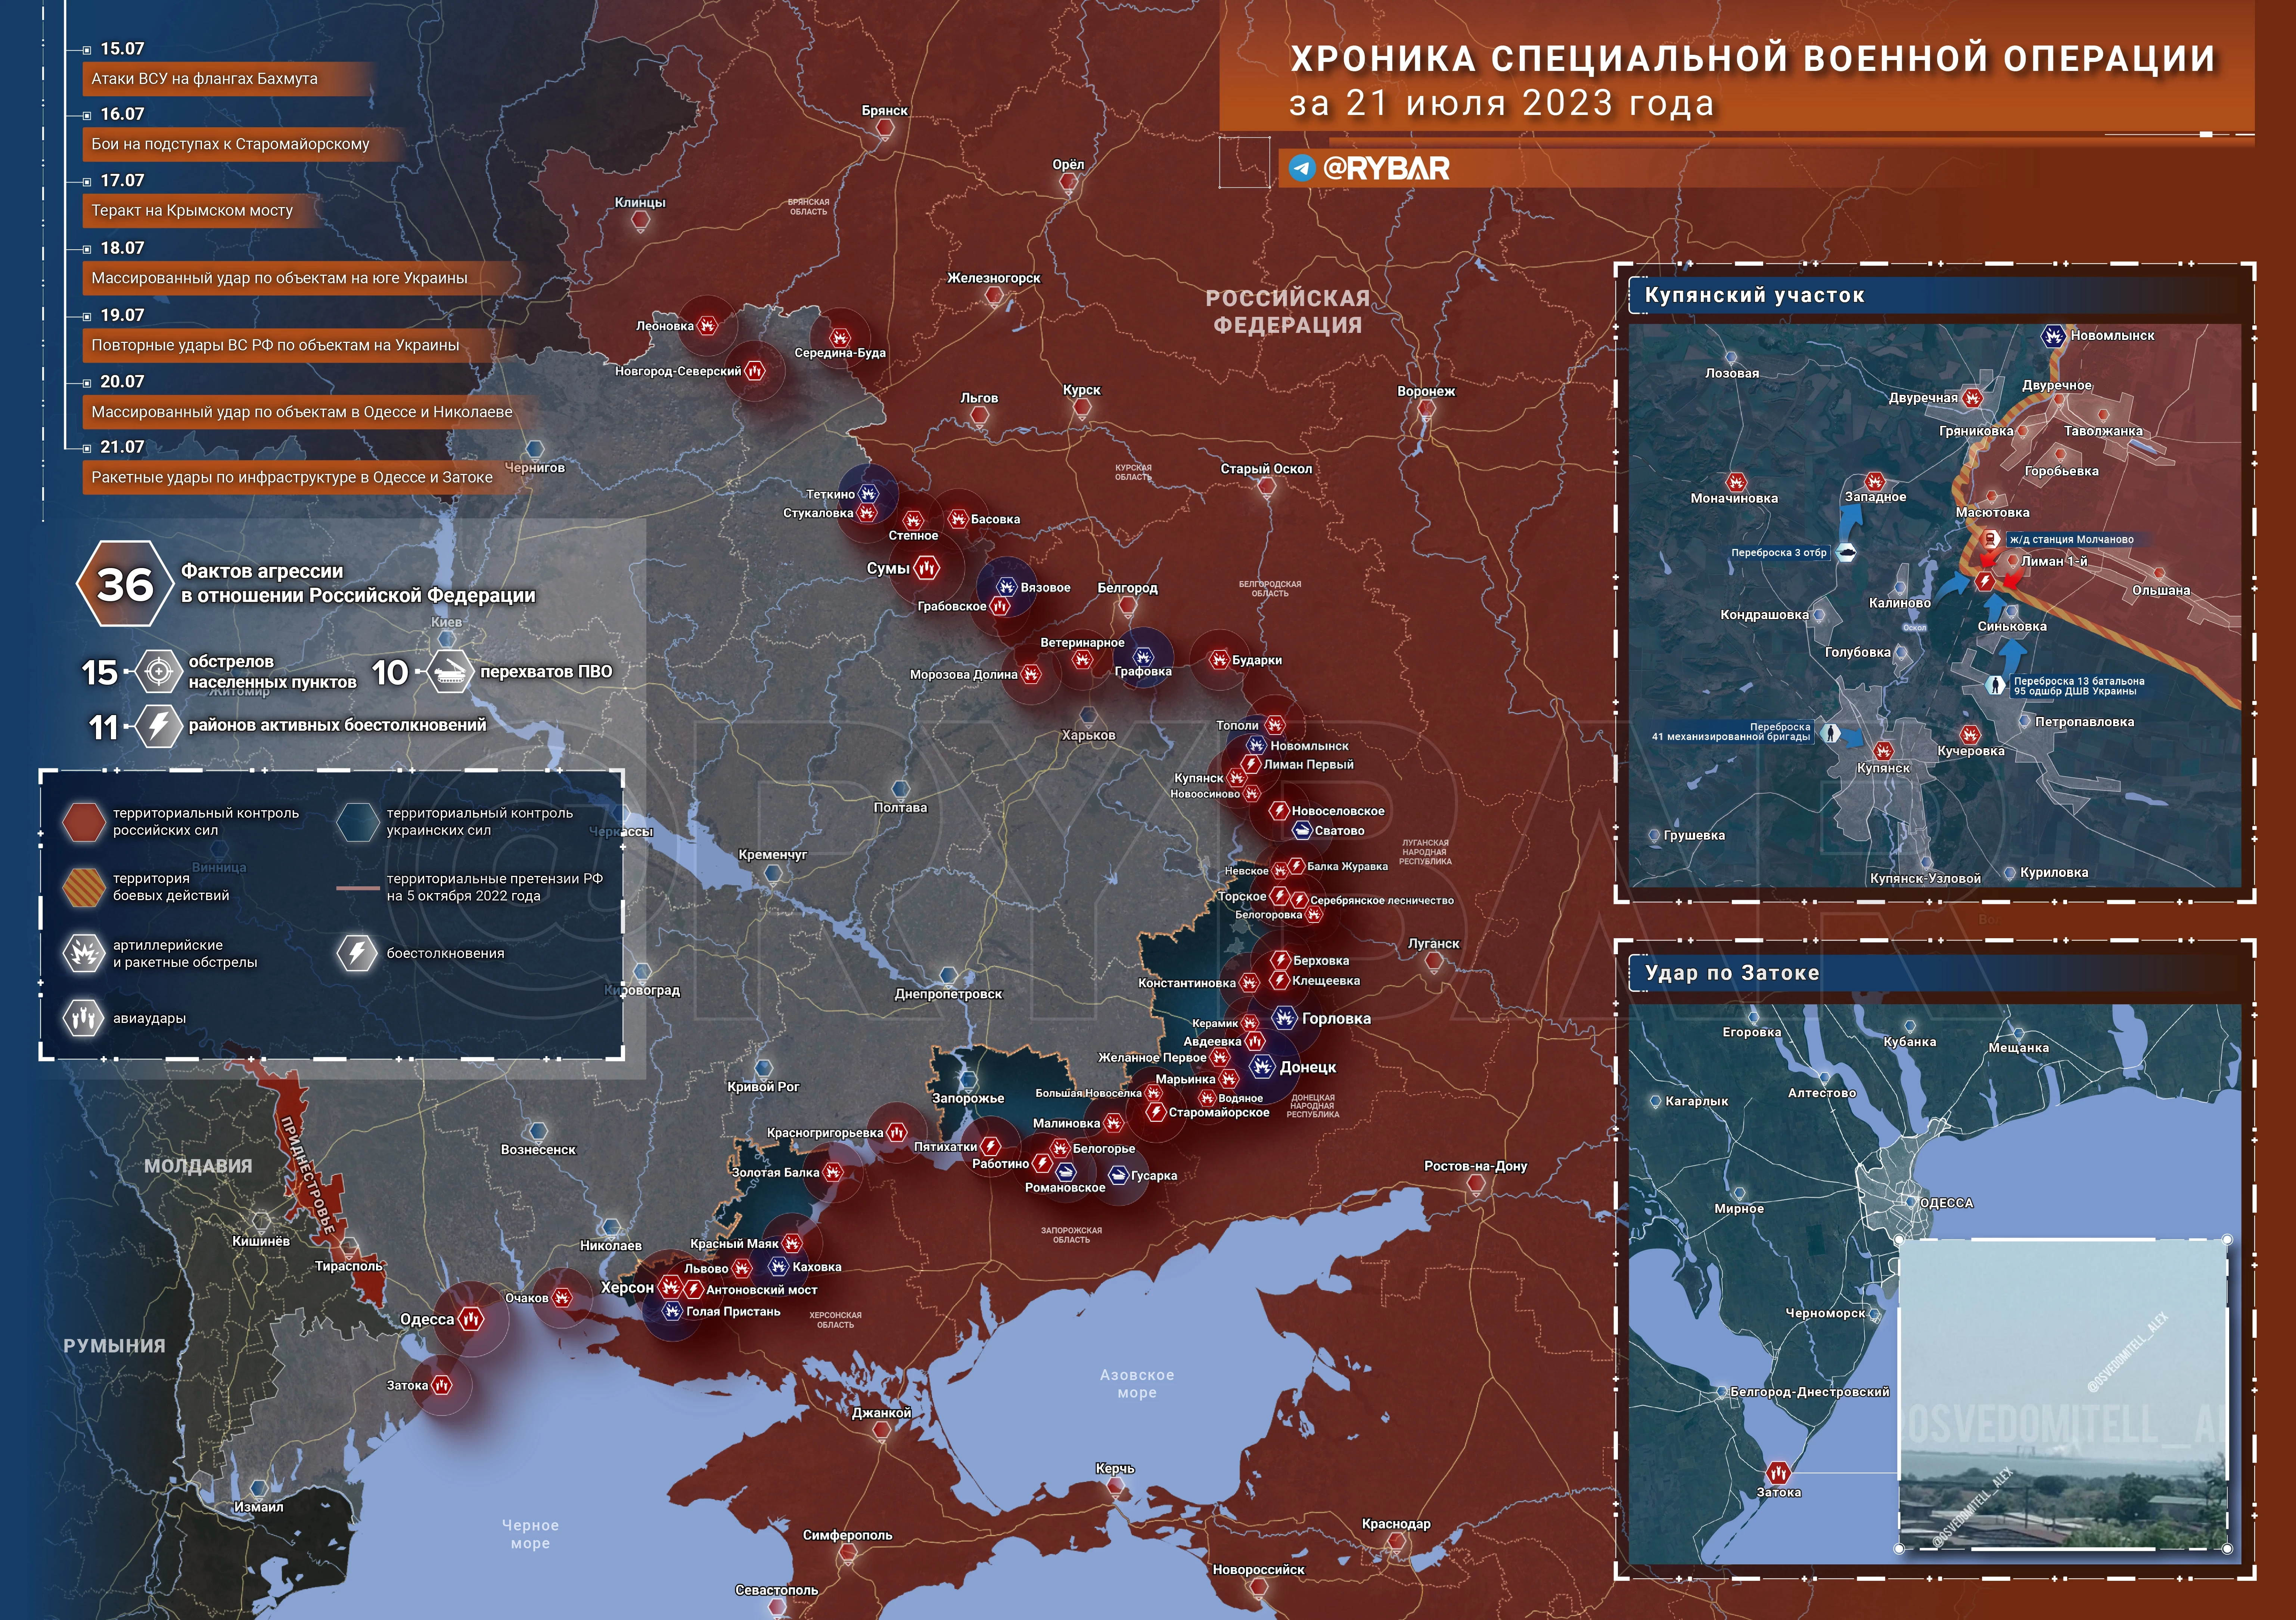Screen dimensions: 2296x1620
Task: Click the Купянский участок panel header
Action: 1755,295
